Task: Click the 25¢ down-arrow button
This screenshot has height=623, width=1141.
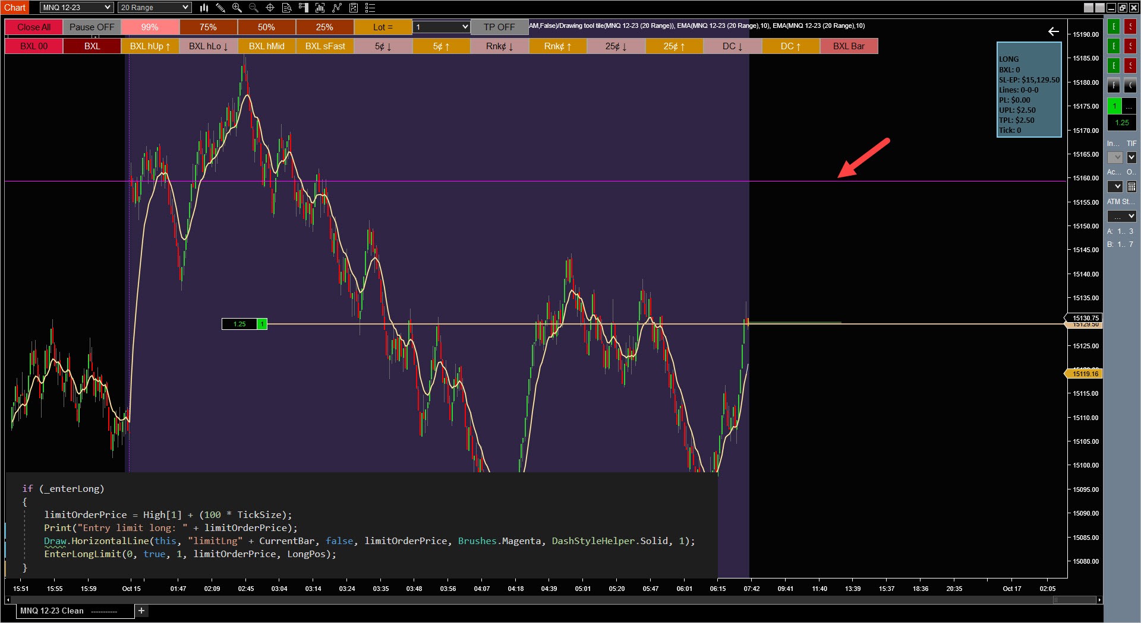Action: pos(616,46)
